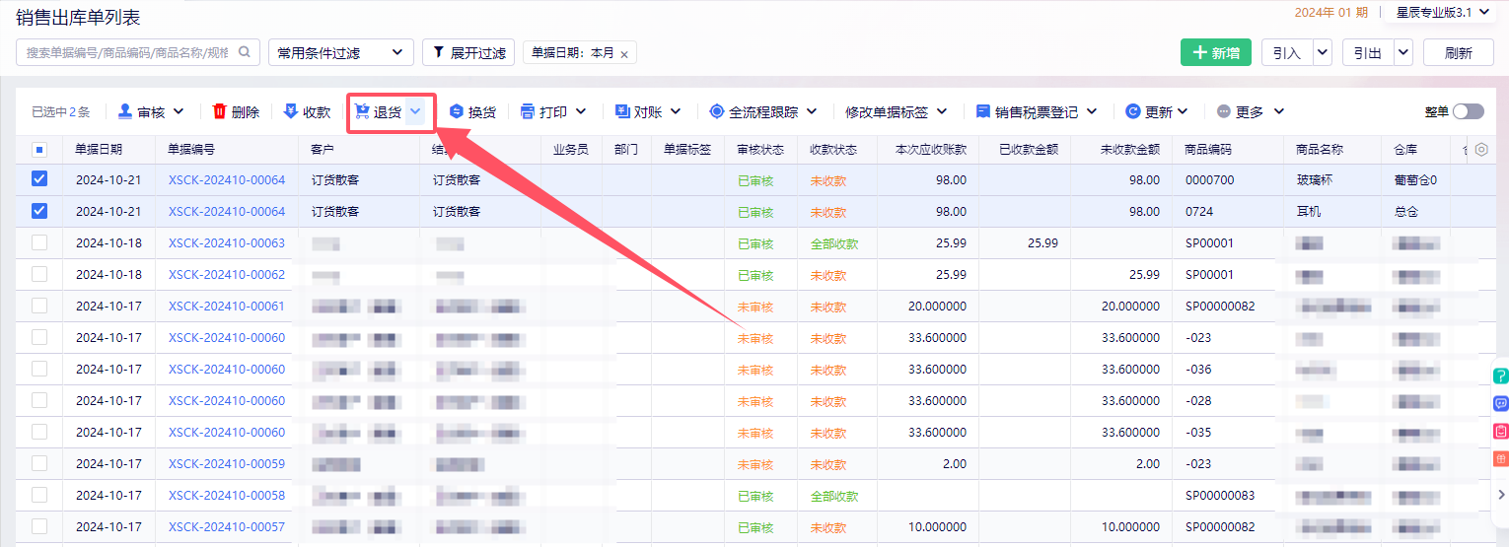
Task: Check the XSCK-202410-00063 row checkbox
Action: pos(39,242)
